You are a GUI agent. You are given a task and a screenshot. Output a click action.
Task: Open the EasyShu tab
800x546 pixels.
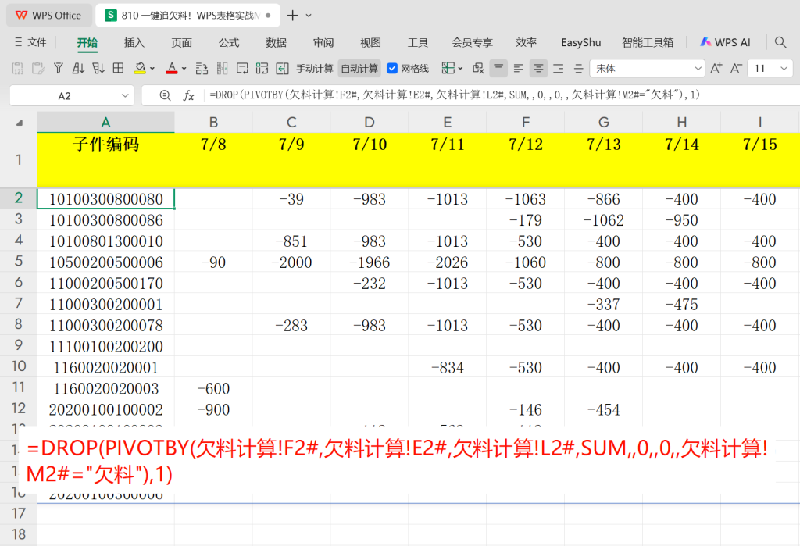[x=581, y=43]
